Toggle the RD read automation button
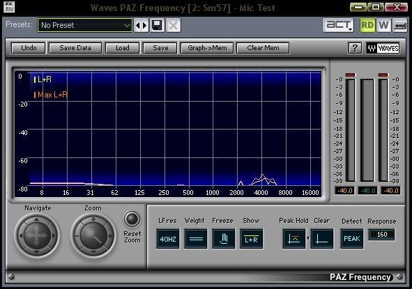The width and height of the screenshot is (412, 289). point(367,25)
